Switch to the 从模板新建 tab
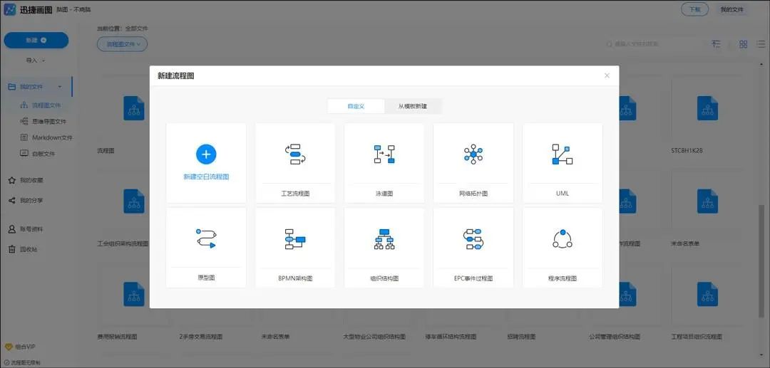 pyautogui.click(x=413, y=106)
